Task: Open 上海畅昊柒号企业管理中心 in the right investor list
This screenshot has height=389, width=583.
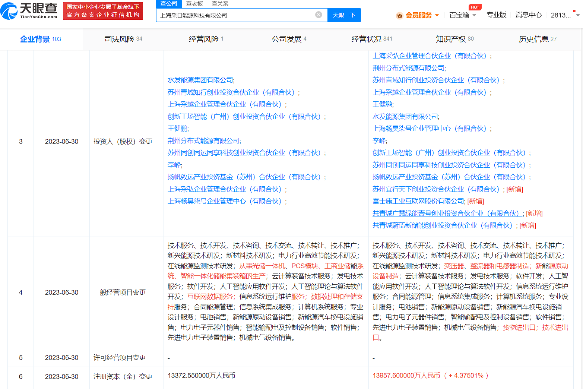Action: [430, 129]
